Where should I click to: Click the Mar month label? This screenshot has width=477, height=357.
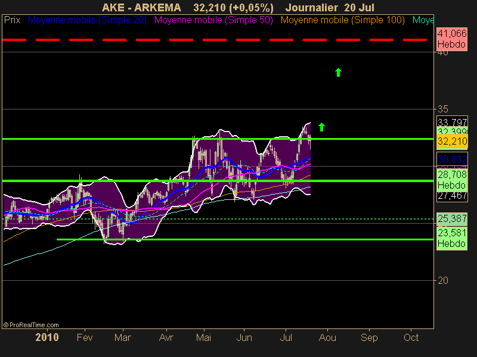[123, 337]
